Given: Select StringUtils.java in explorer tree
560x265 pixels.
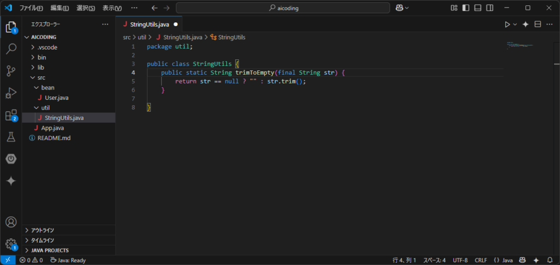Looking at the screenshot, I should (68, 118).
